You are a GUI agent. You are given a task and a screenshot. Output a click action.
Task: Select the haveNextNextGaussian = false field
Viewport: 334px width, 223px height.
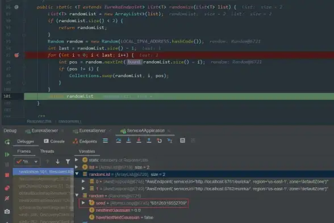tap(124, 217)
